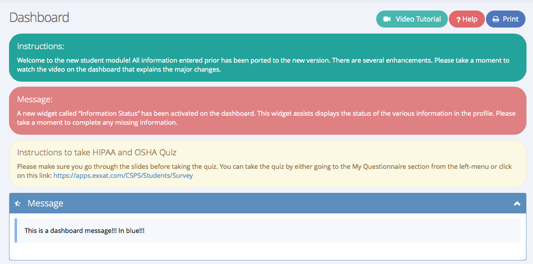This screenshot has width=533, height=264.
Task: Click the blue accent bar beside the dashboard message
Action: (16, 230)
